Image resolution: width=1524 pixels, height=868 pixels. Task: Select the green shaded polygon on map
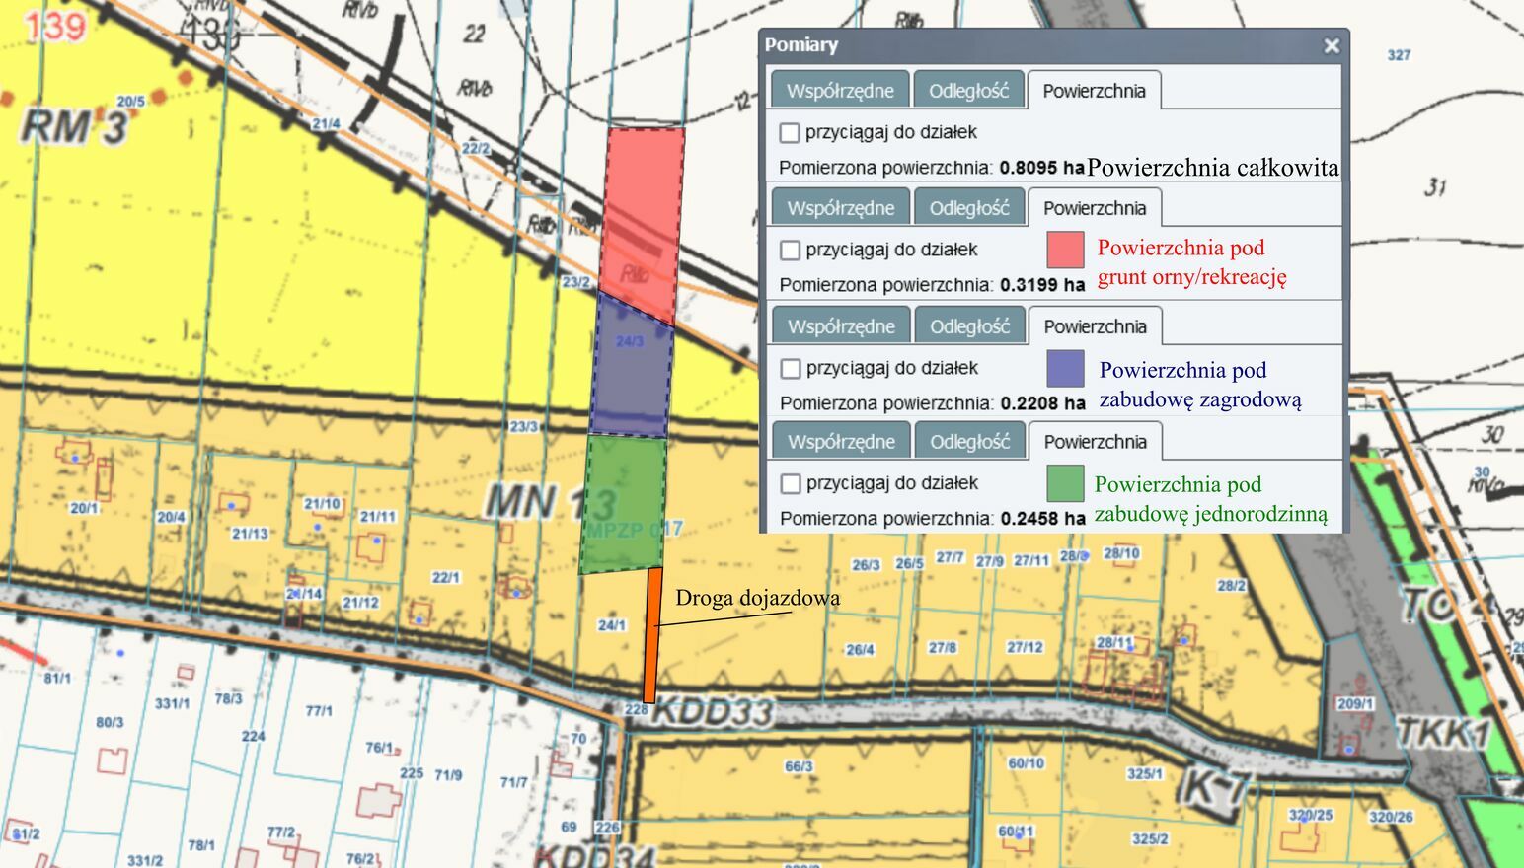click(x=623, y=503)
